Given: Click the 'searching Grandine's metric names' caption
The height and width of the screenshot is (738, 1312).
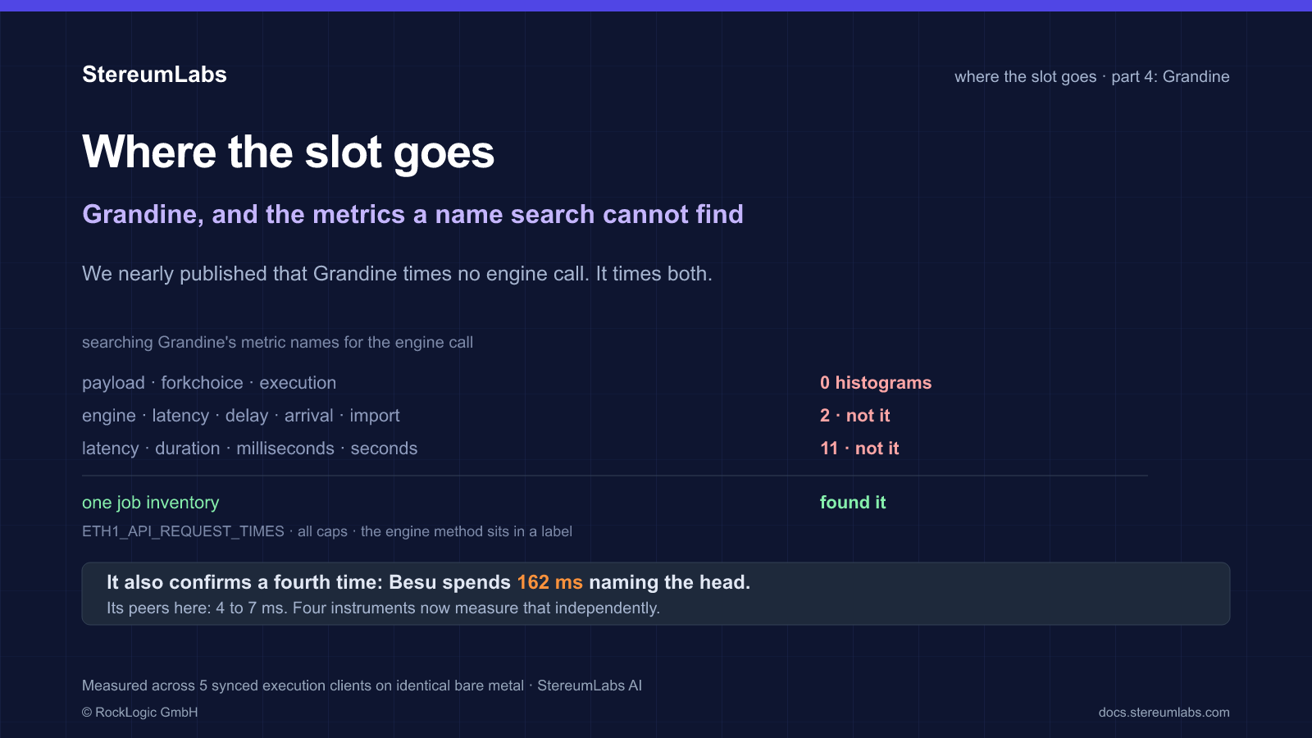Looking at the screenshot, I should pyautogui.click(x=277, y=342).
